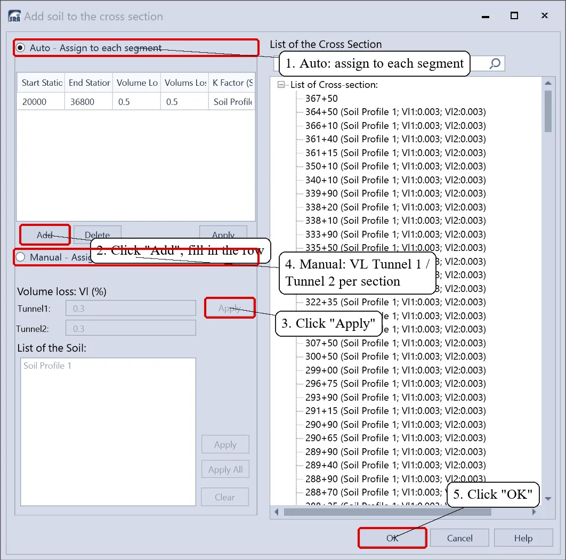
Task: Select cross-section 322+35 in tree
Action: (x=395, y=302)
